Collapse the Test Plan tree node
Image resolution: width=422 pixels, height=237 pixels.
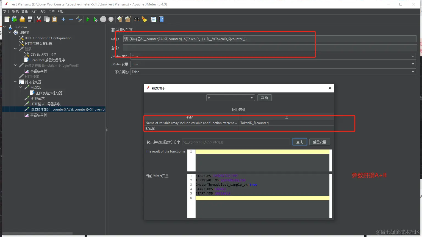coord(4,27)
